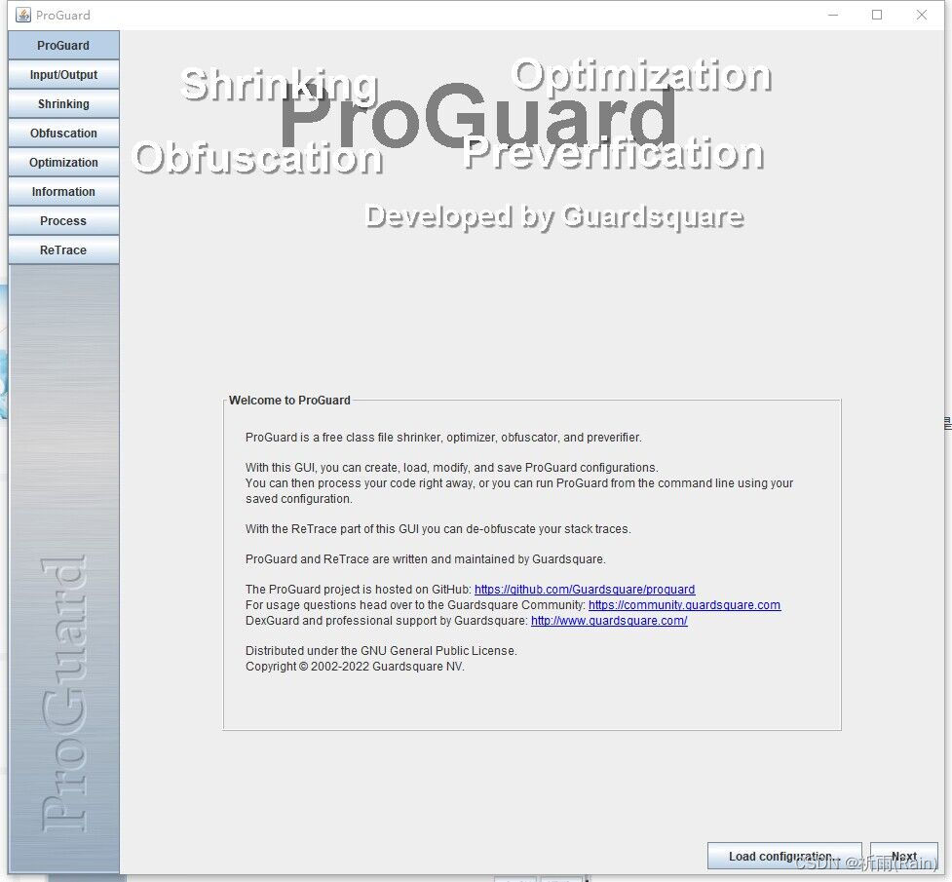
Task: Switch to the Input/Output tab
Action: point(63,75)
